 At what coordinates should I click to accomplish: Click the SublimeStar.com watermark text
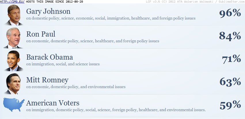[232, 2]
